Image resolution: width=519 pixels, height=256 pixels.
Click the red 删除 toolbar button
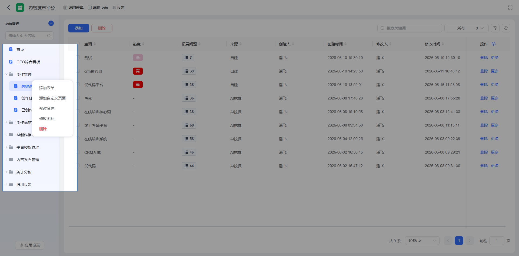(x=102, y=28)
